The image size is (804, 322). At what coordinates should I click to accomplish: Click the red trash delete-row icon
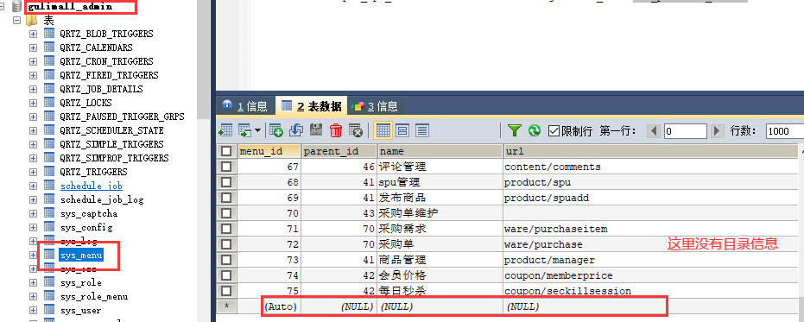[x=336, y=130]
